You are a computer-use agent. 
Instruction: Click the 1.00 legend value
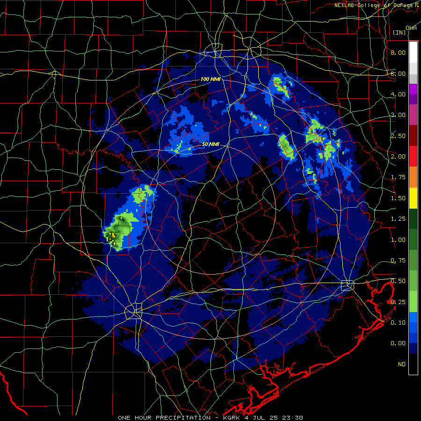[x=398, y=240]
